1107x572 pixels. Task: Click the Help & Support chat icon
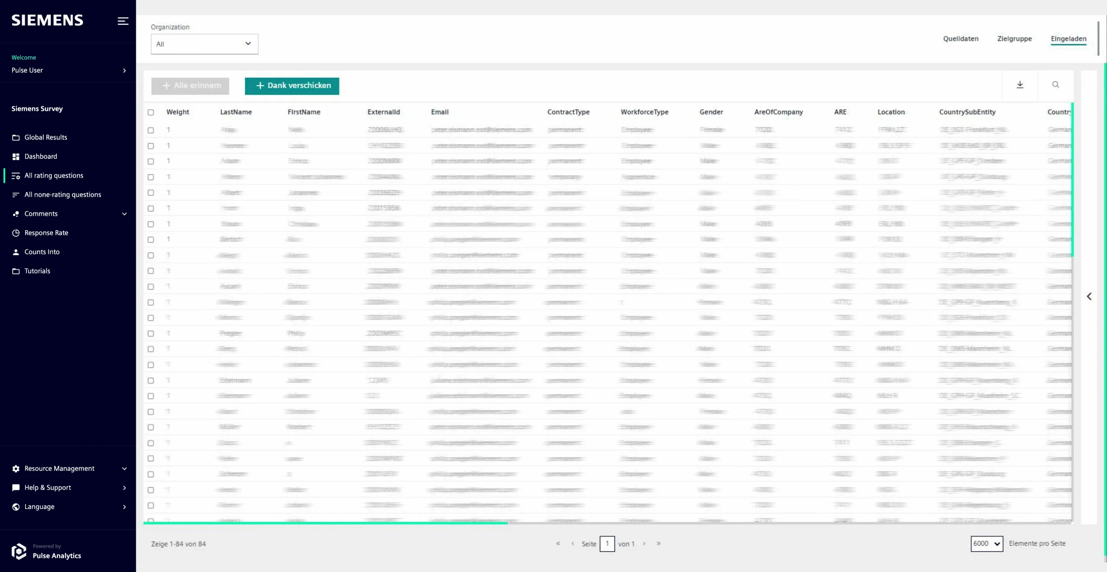coord(16,487)
